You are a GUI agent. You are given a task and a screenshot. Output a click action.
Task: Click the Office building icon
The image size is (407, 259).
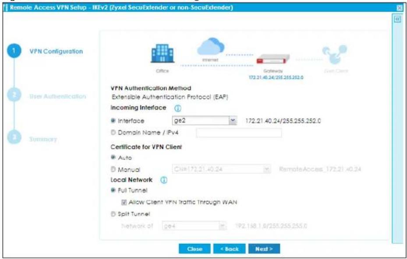(163, 54)
